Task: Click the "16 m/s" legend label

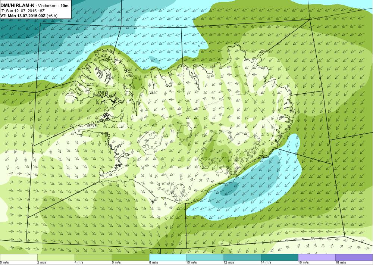Action: [304, 263]
